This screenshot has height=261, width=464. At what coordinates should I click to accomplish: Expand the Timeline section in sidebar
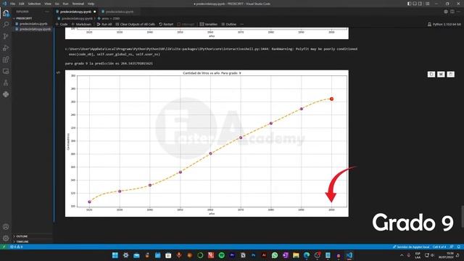22,241
